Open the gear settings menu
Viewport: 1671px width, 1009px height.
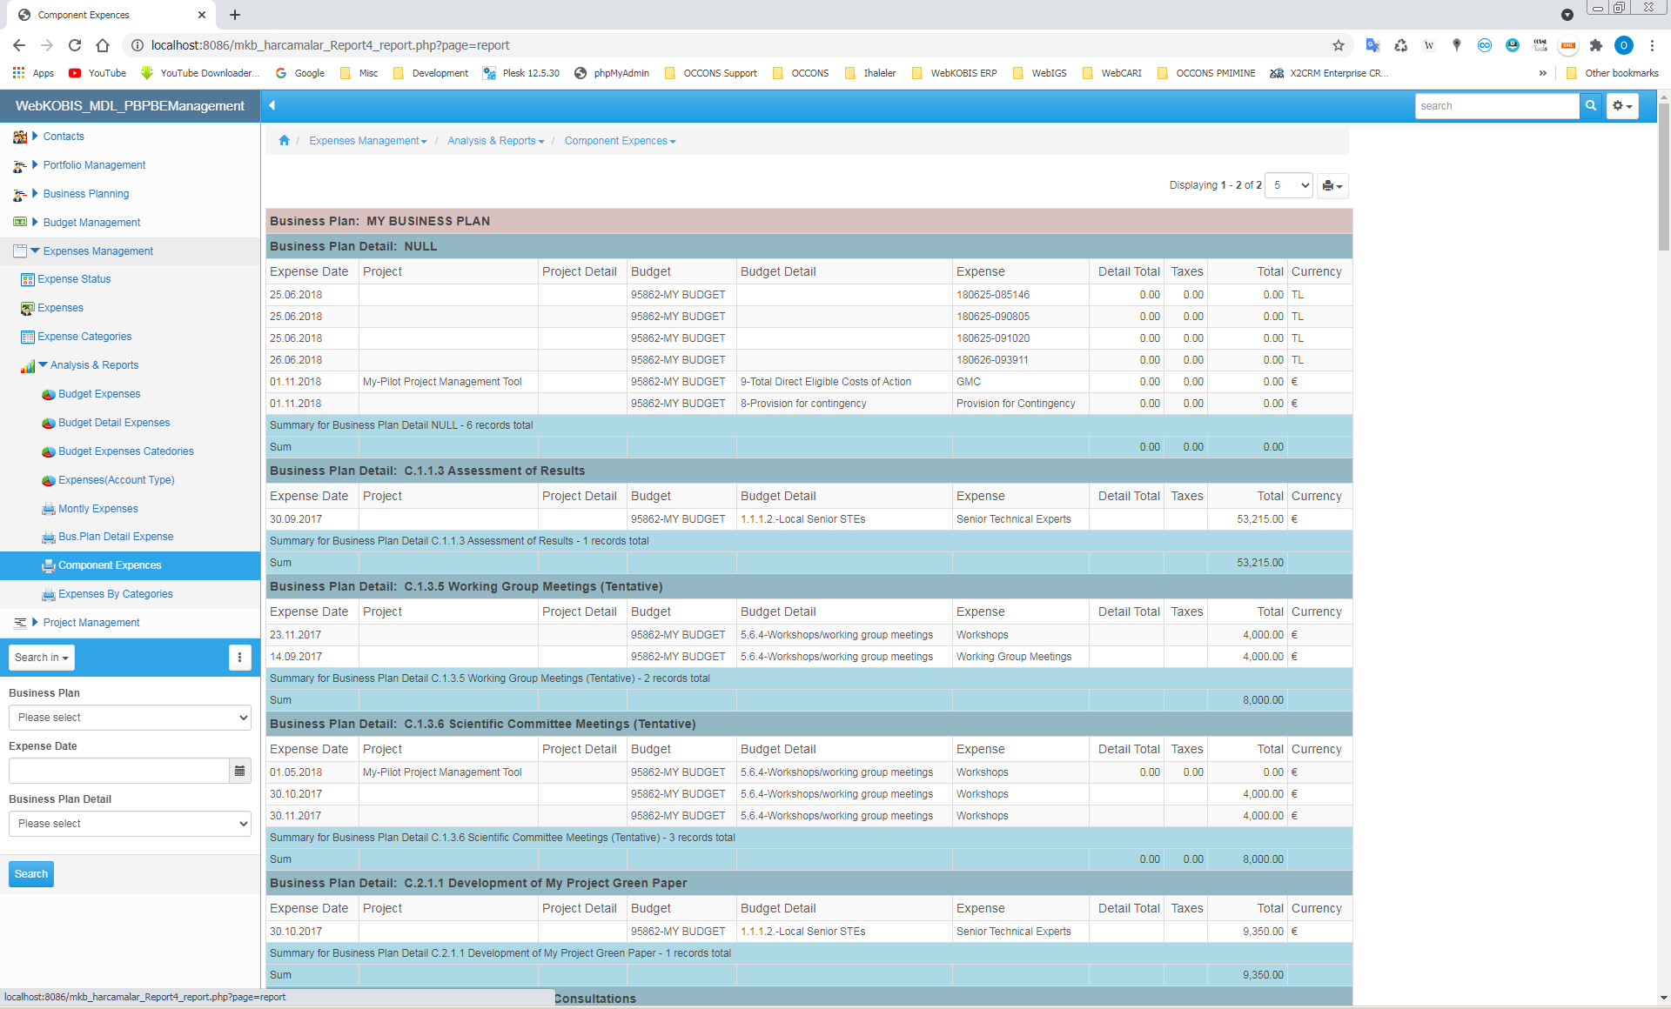pyautogui.click(x=1622, y=106)
